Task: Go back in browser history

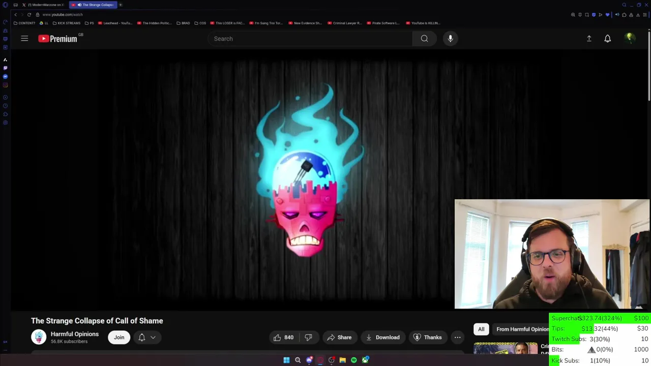Action: (15, 15)
